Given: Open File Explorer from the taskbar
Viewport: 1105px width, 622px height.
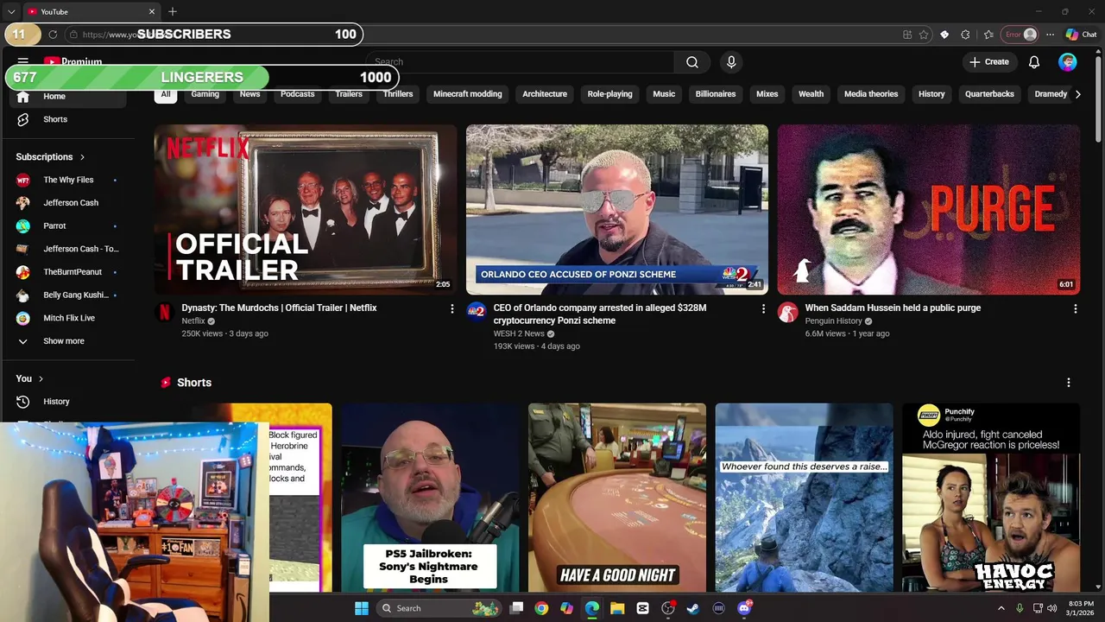Looking at the screenshot, I should point(617,608).
